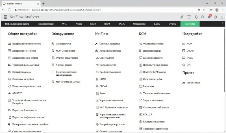
Task: Click the gear settings icon in header
Action: click(x=216, y=17)
